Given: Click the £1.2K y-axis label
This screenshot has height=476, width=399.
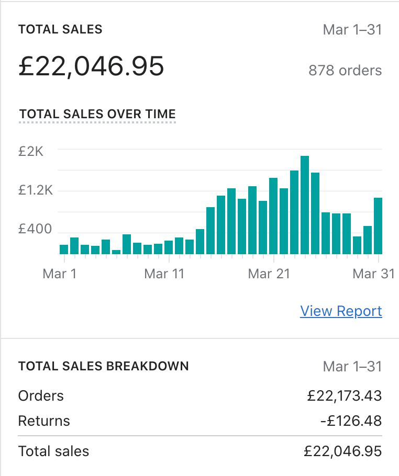Looking at the screenshot, I should pyautogui.click(x=36, y=190).
